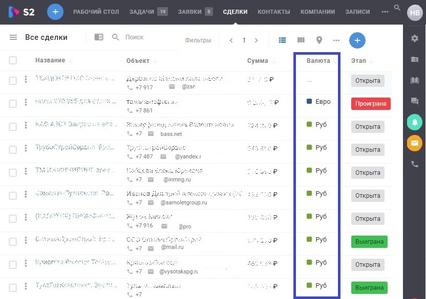Viewport: 426px width, 299px height.
Task: Open the Контакты tab
Action: point(273,12)
